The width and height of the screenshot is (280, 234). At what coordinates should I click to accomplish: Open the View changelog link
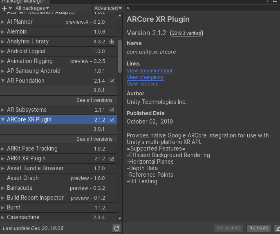pyautogui.click(x=145, y=77)
